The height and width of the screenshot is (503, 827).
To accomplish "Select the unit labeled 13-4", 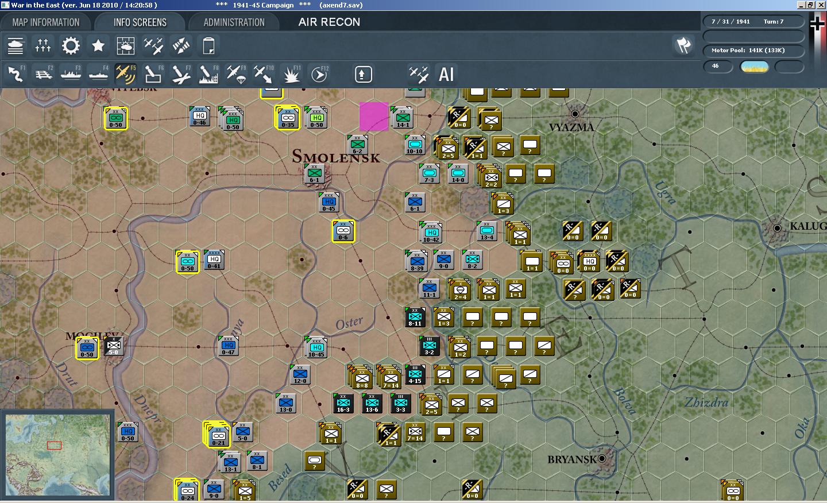I will coord(486,231).
